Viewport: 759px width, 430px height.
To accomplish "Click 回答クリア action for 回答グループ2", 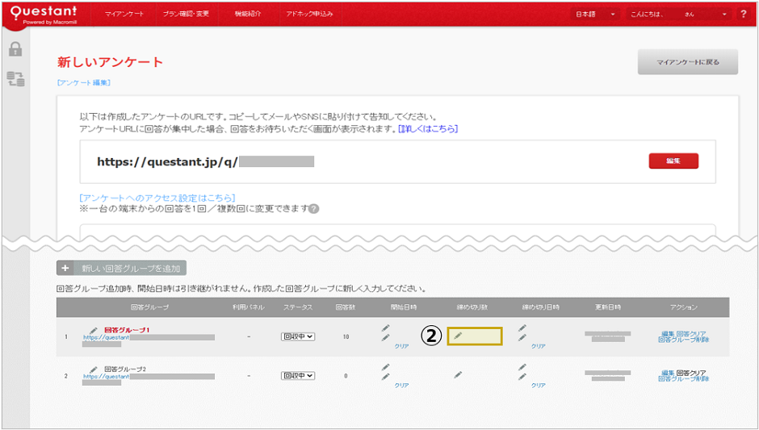I will (691, 373).
